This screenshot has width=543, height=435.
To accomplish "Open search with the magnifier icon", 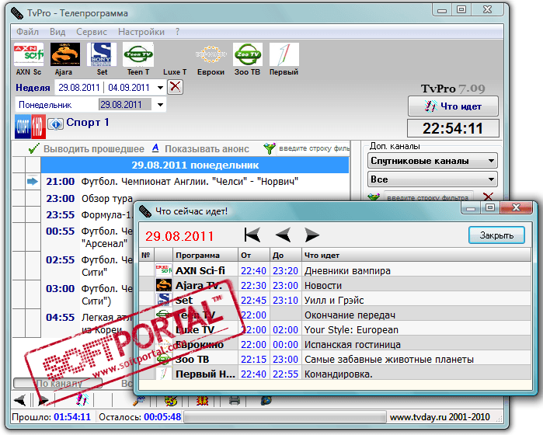I will (x=138, y=401).
